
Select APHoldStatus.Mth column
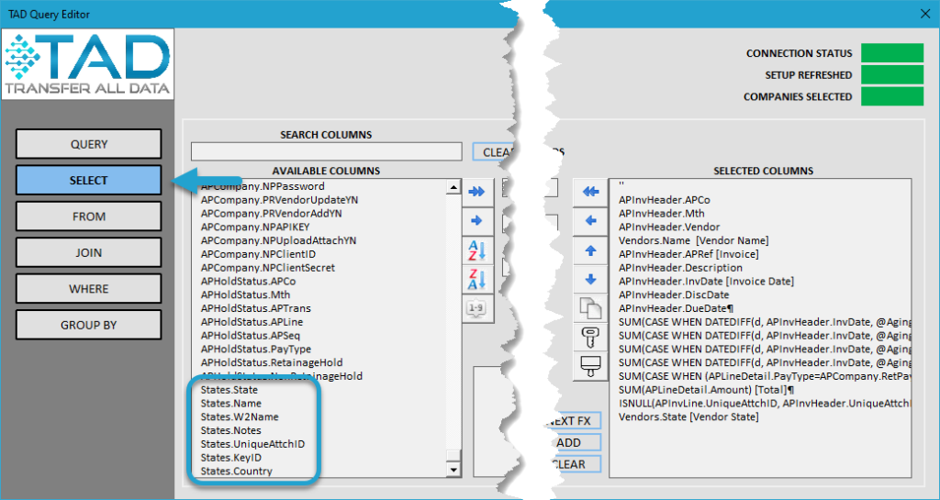point(245,294)
